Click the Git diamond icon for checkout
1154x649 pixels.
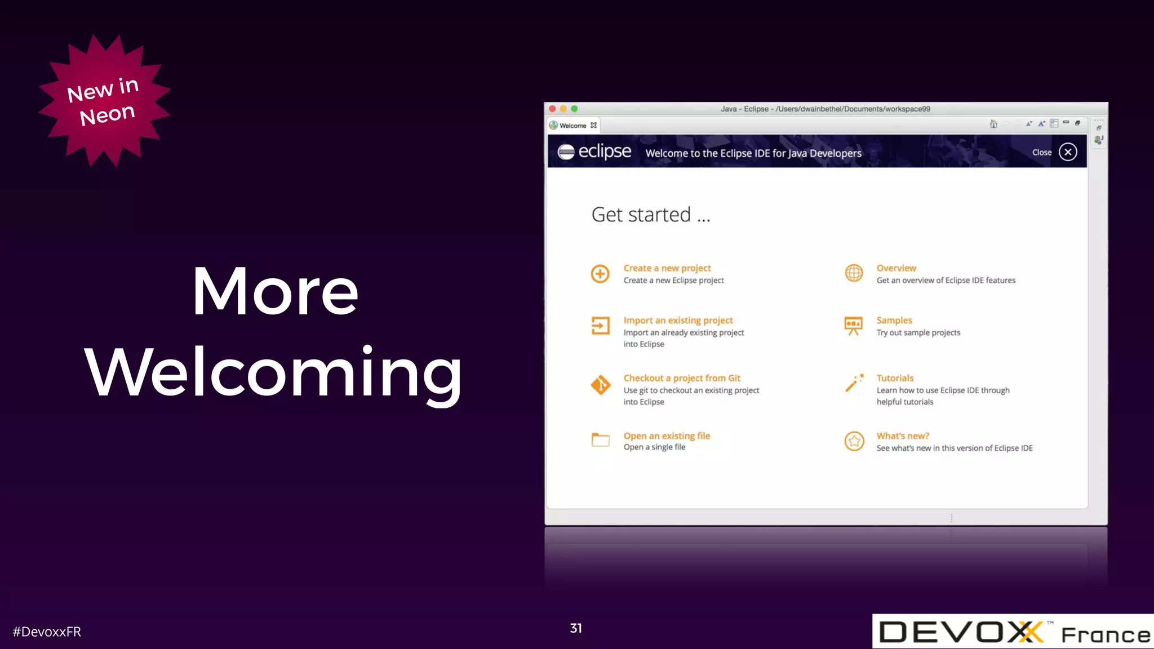coord(600,385)
